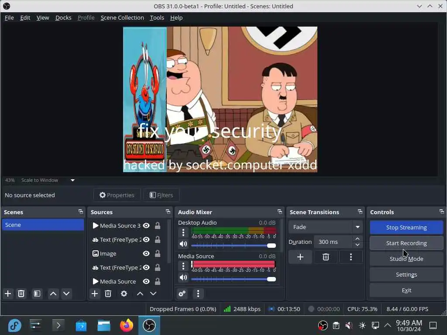Open Desktop Audio three-dot menu
447x335 pixels.
[183, 233]
